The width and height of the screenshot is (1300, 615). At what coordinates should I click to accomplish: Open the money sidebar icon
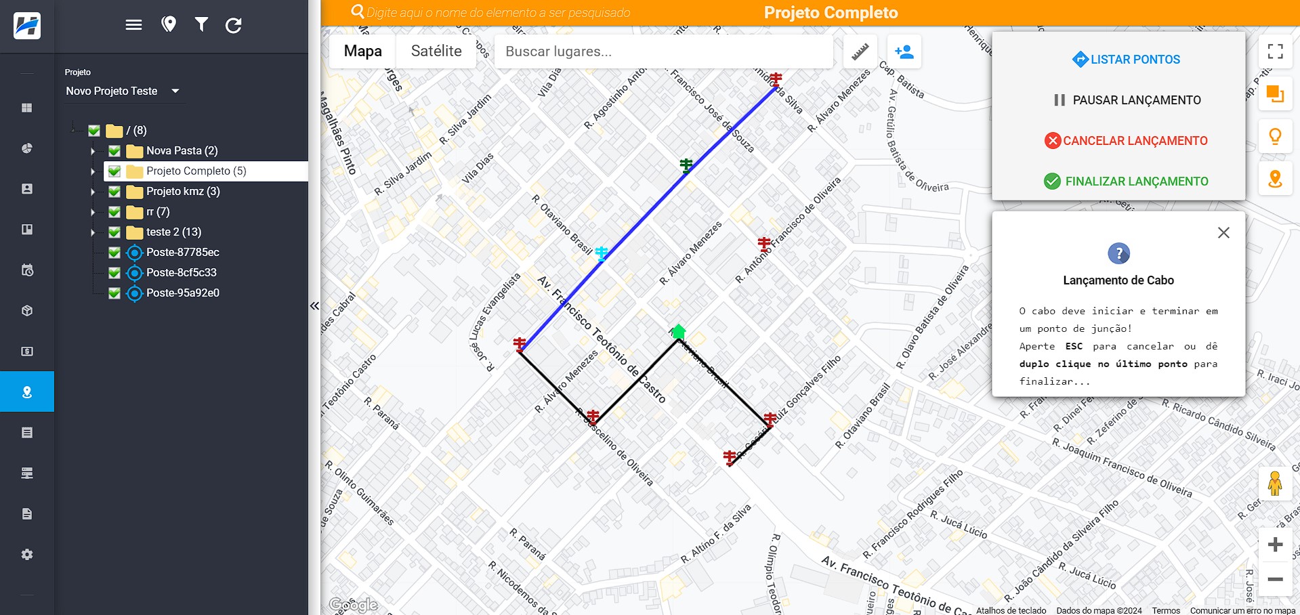coord(27,352)
